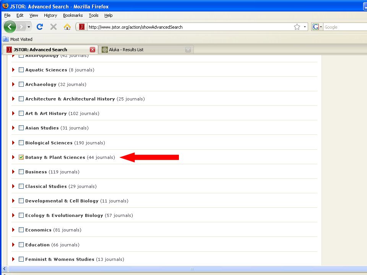The height and width of the screenshot is (275, 367).
Task: Select the JSTOR: Advanced Search tab
Action: [x=50, y=50]
